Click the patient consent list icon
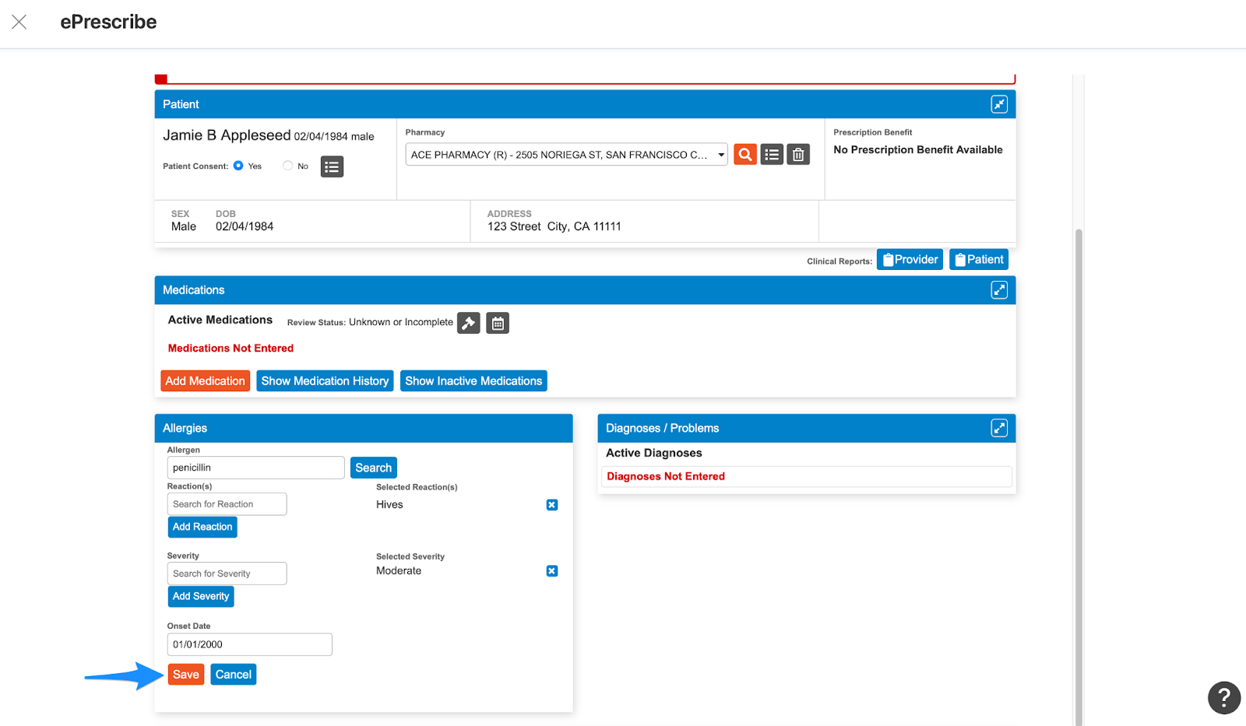 coord(332,166)
